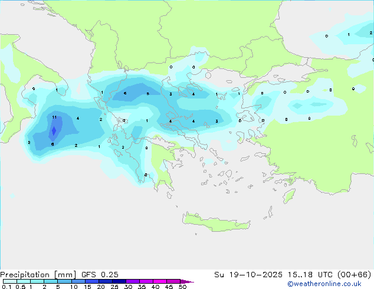Click the '25' legend scale label

(x=114, y=287)
